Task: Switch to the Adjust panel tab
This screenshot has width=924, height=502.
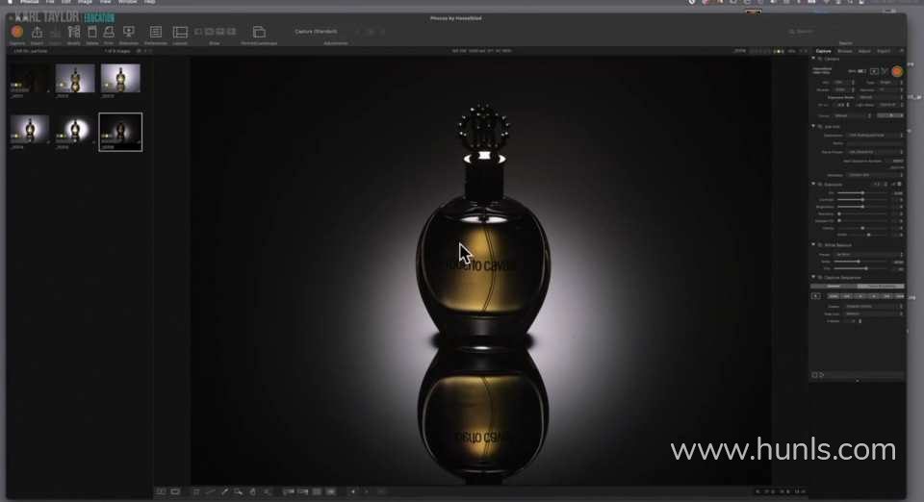Action: point(864,51)
